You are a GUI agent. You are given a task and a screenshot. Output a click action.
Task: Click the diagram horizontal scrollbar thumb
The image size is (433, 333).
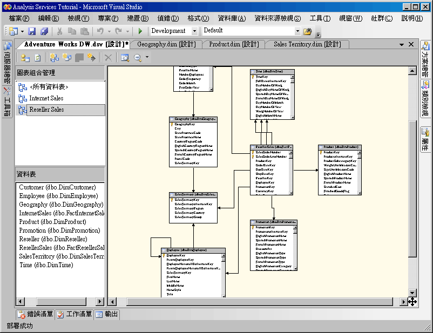click(x=260, y=302)
